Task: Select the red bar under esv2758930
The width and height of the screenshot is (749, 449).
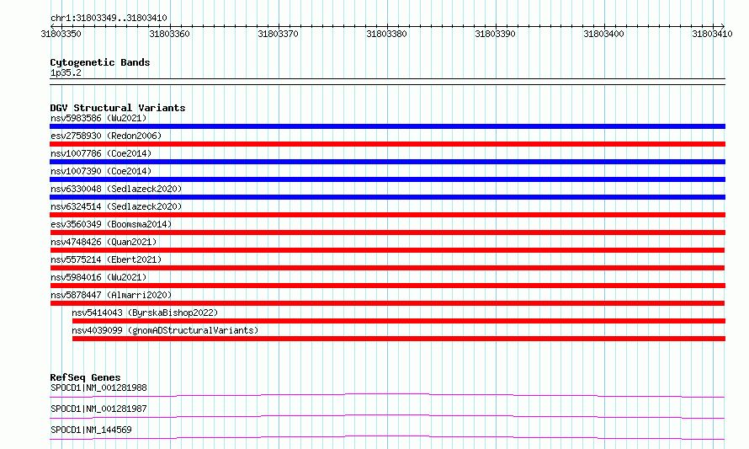Action: coord(387,144)
